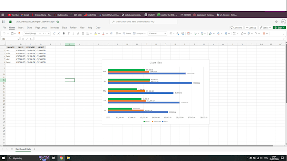Click the Settings gear icon

tap(276, 21)
